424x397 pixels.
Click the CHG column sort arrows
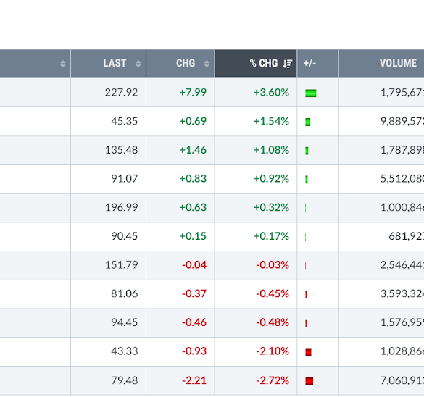(x=207, y=64)
